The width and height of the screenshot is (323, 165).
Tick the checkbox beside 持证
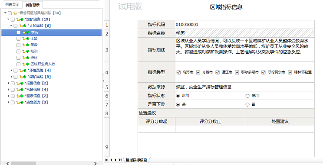click(x=19, y=58)
